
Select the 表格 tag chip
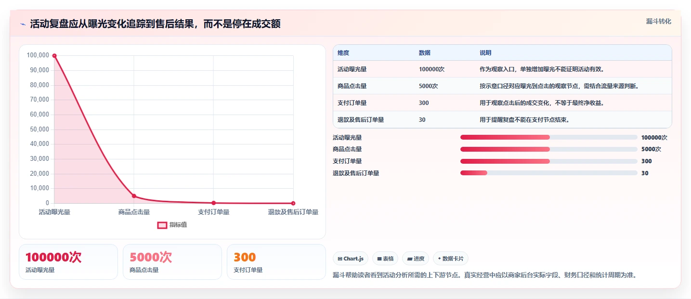(x=385, y=259)
